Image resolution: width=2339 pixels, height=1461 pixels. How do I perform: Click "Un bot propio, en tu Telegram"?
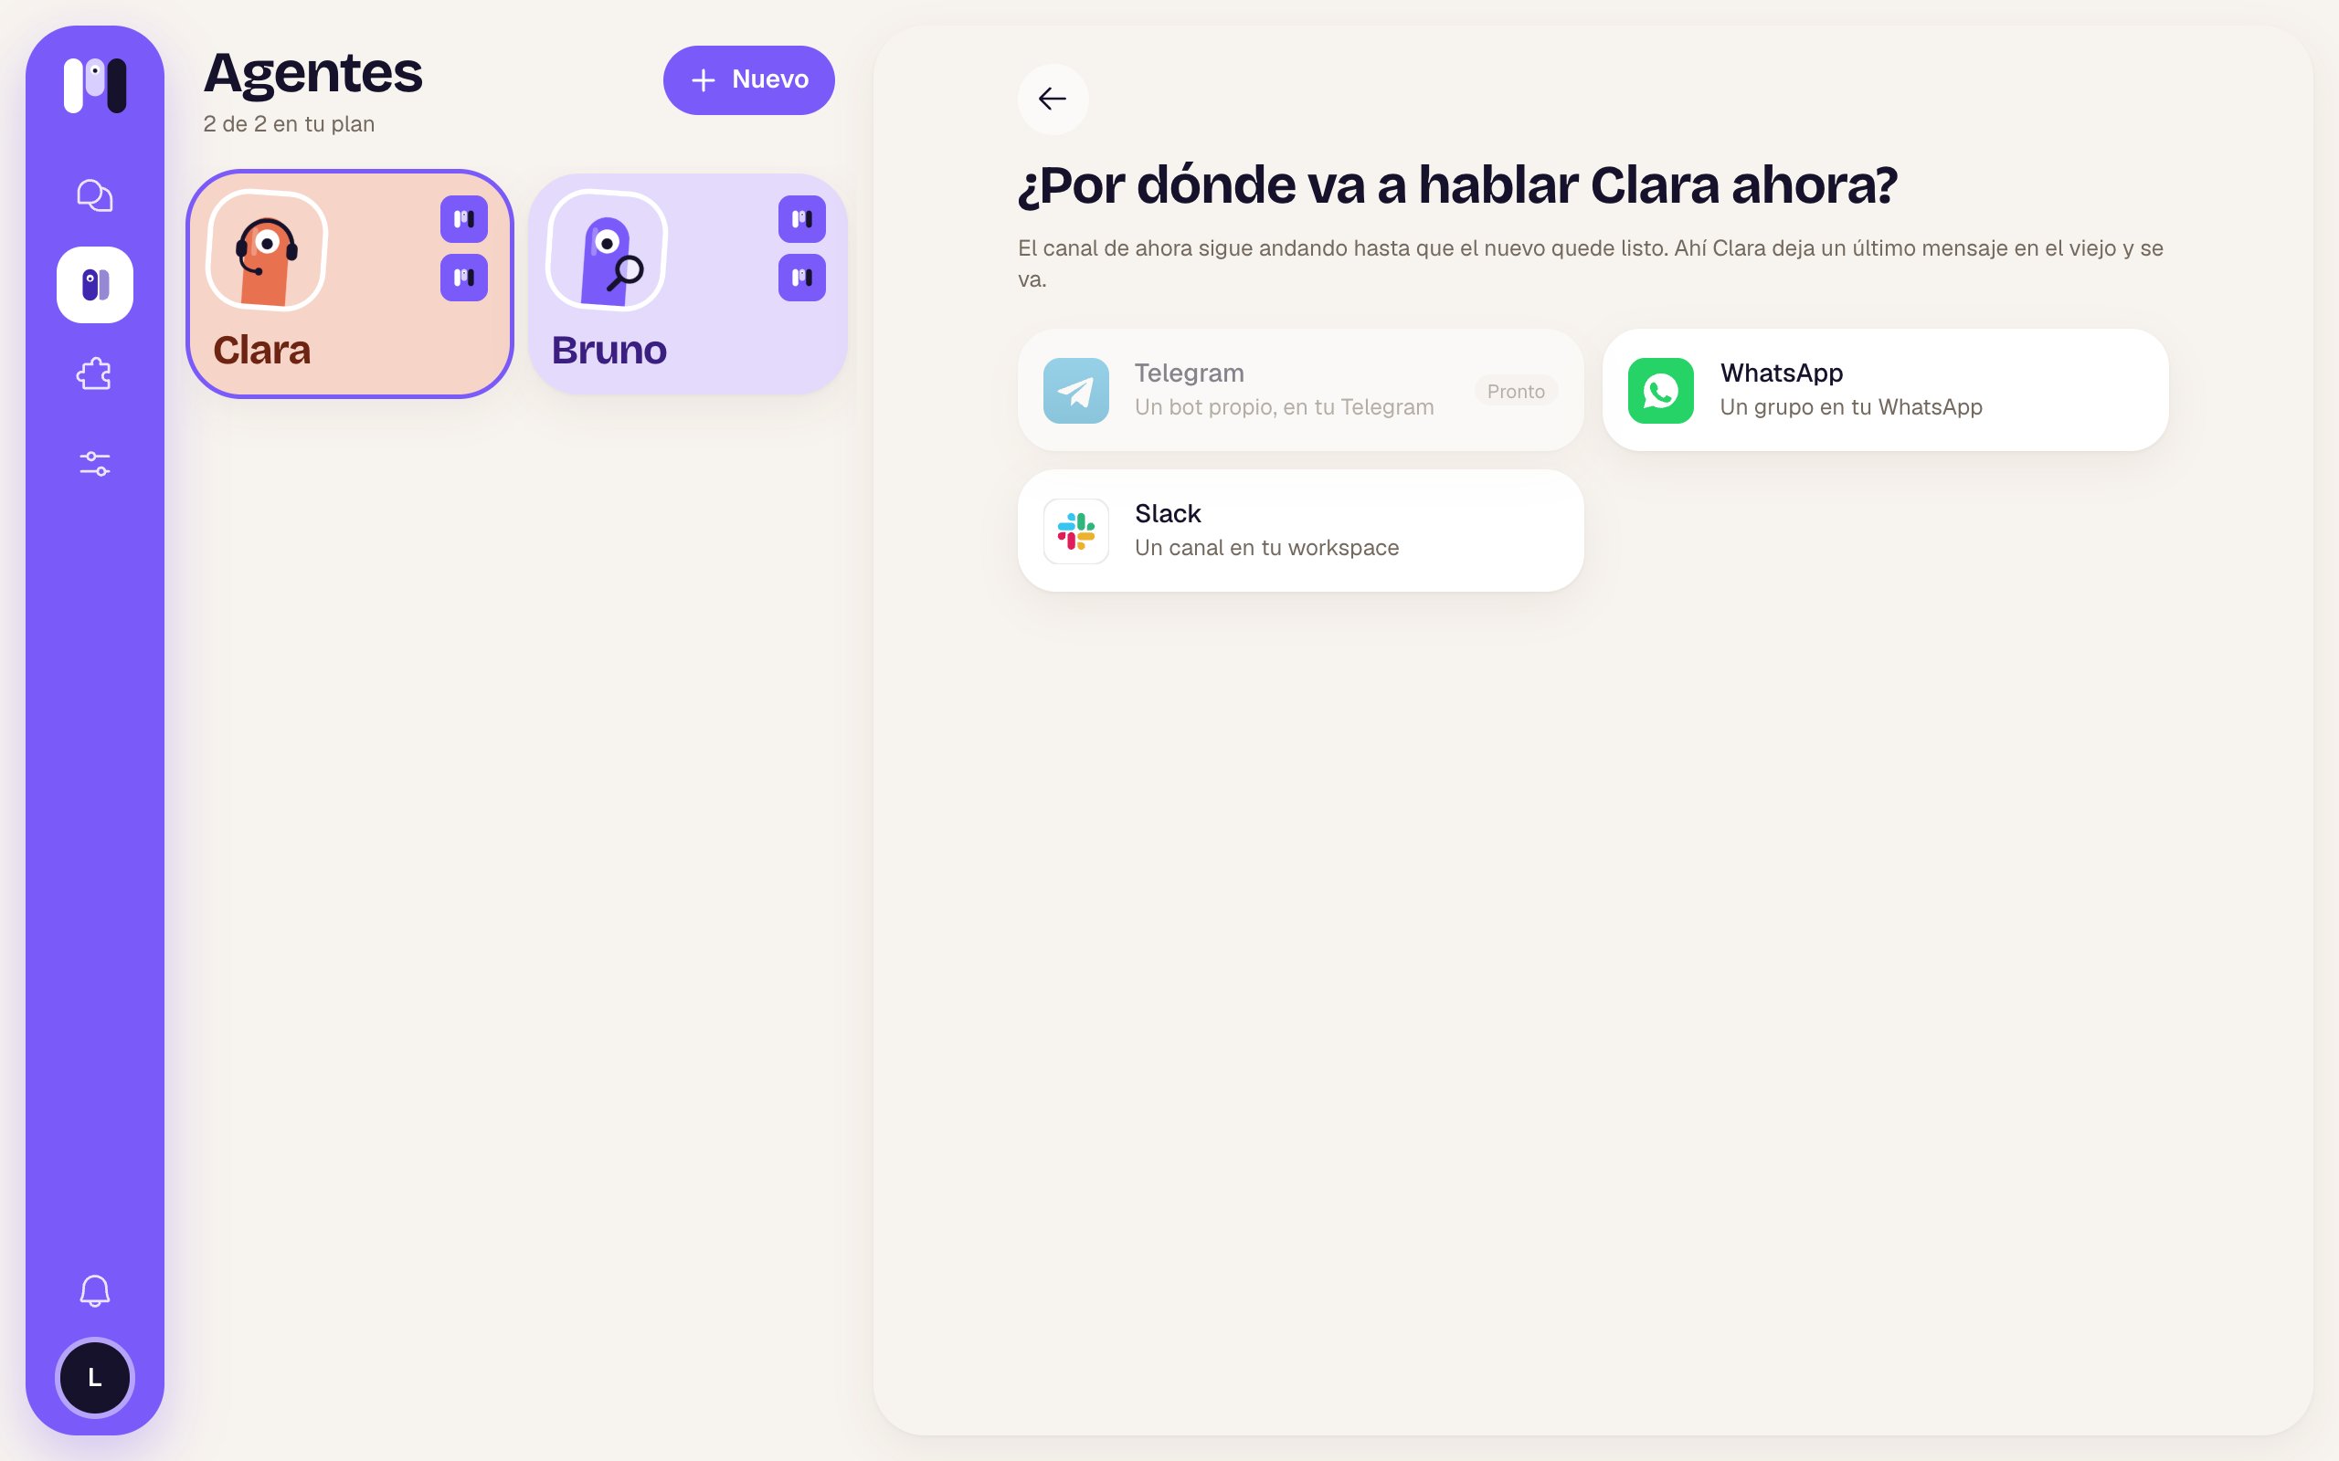coord(1284,407)
